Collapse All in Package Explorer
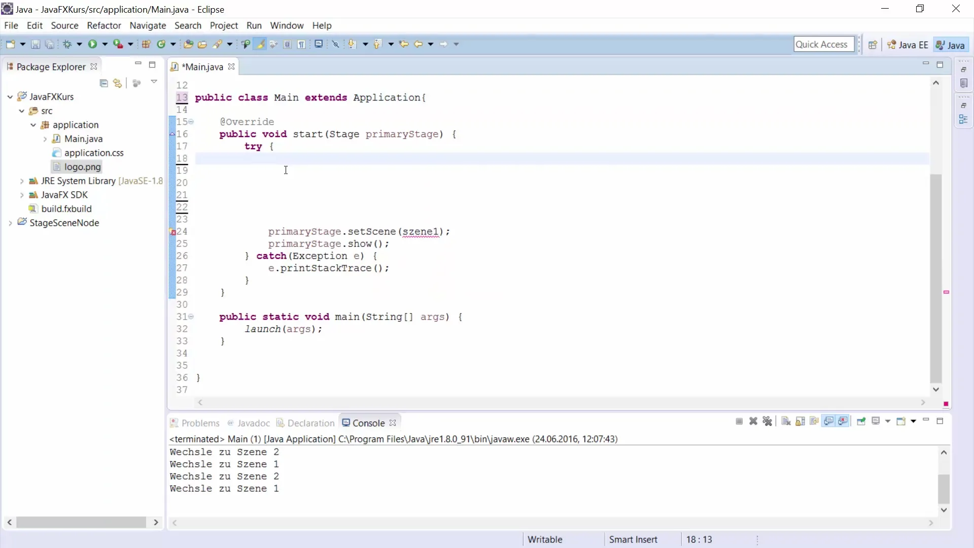This screenshot has width=974, height=548. tap(103, 83)
